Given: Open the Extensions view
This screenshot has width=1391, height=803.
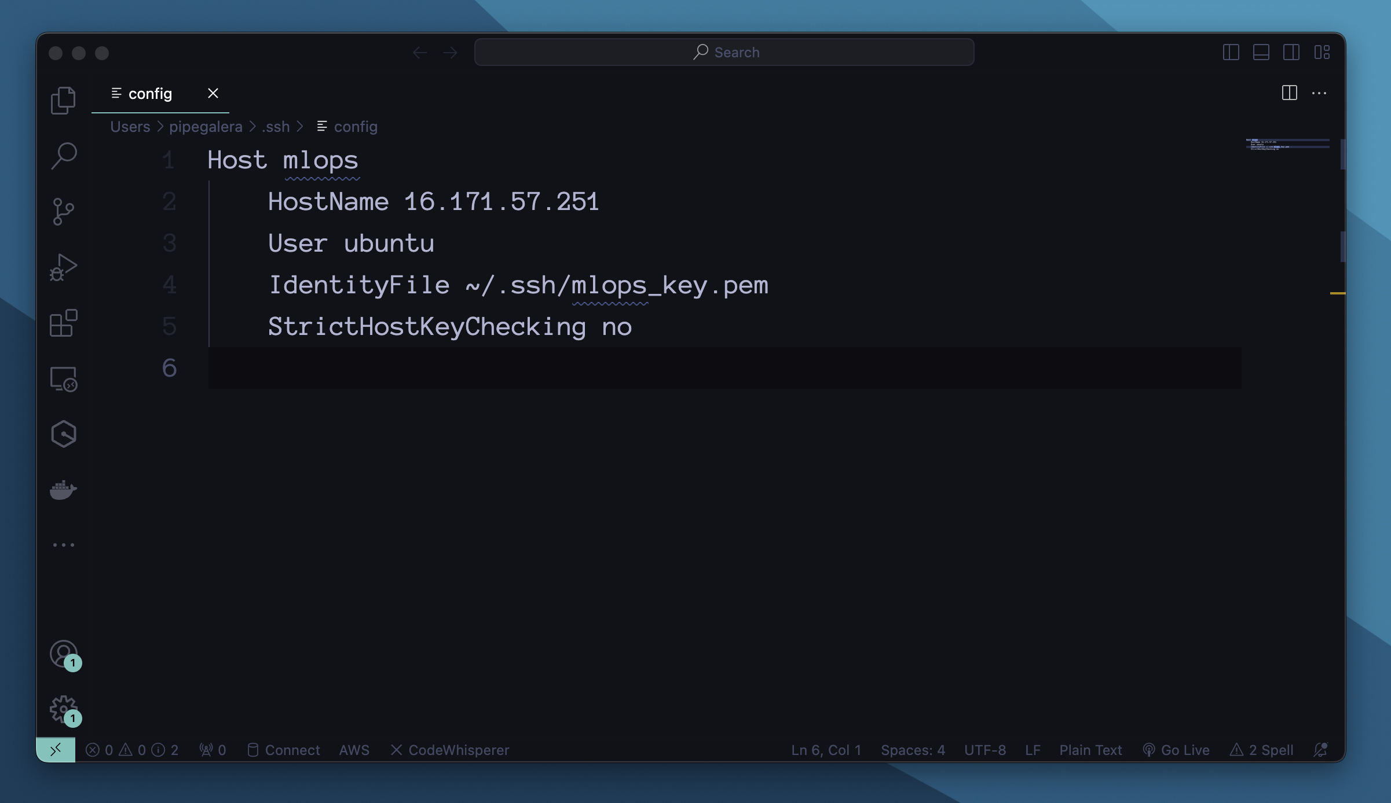Looking at the screenshot, I should coord(63,323).
